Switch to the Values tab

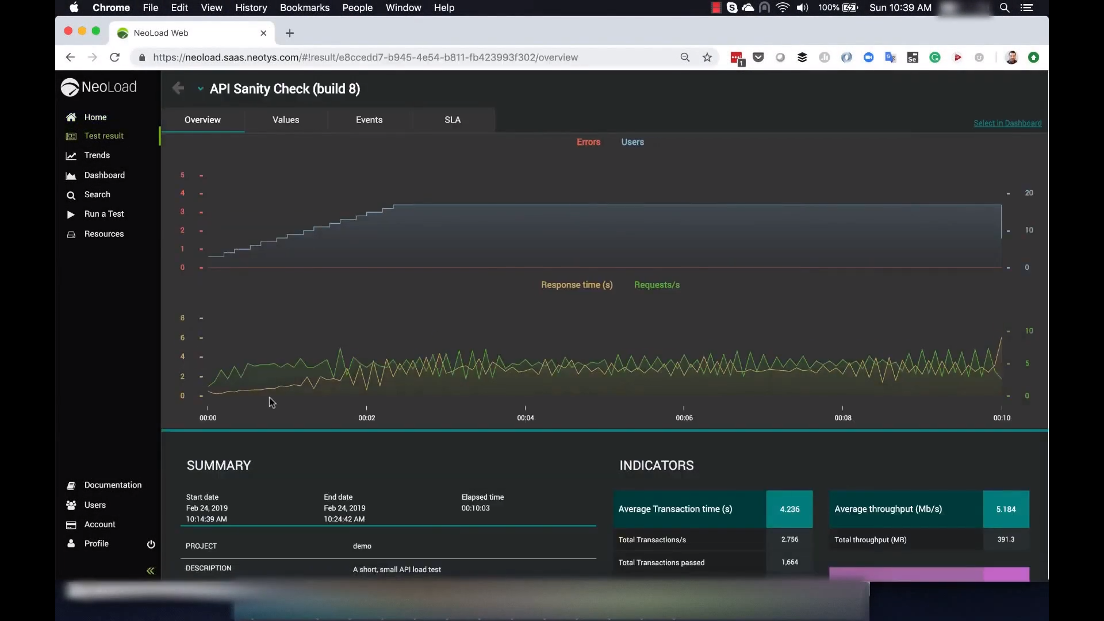(286, 120)
